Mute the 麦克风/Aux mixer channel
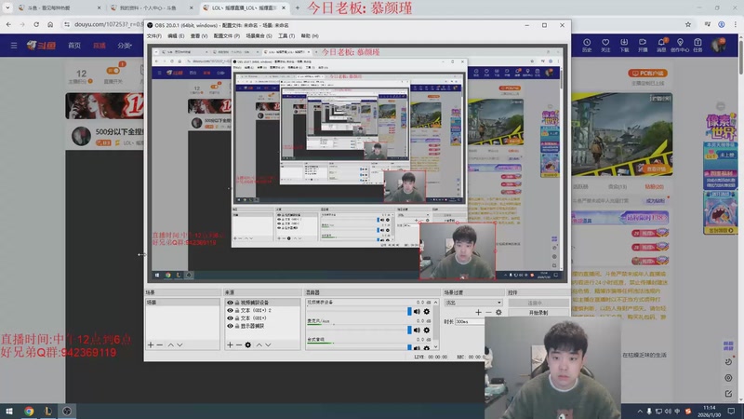 [417, 331]
